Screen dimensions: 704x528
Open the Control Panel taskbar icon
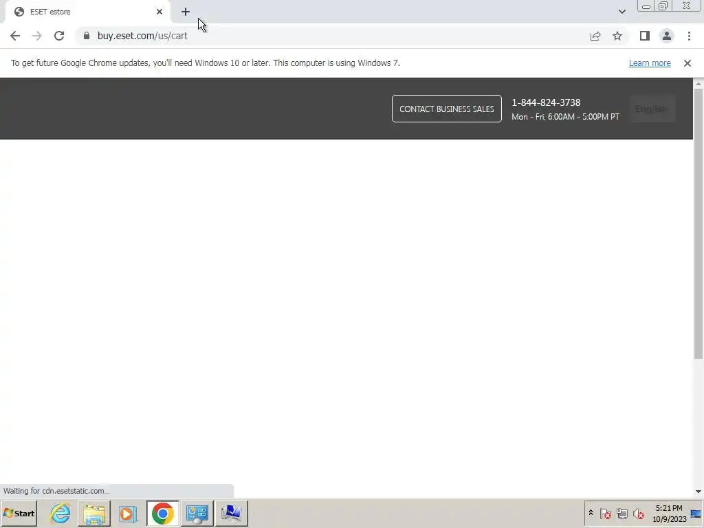click(x=197, y=513)
